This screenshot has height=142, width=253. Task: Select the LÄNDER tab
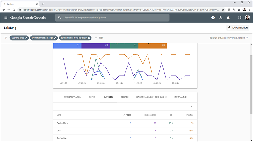109,97
